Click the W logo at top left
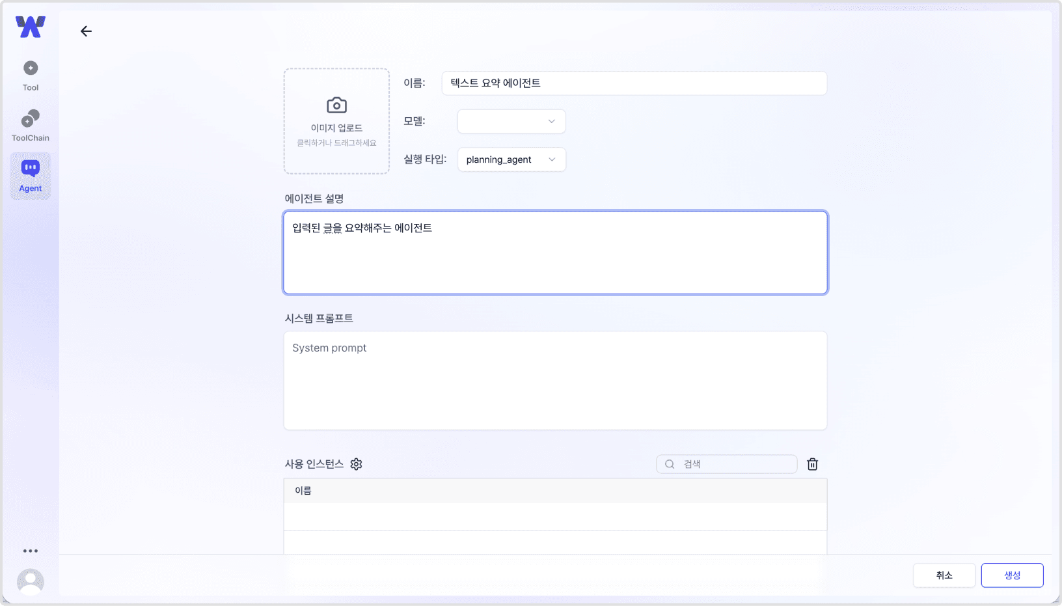The width and height of the screenshot is (1062, 606). (29, 27)
